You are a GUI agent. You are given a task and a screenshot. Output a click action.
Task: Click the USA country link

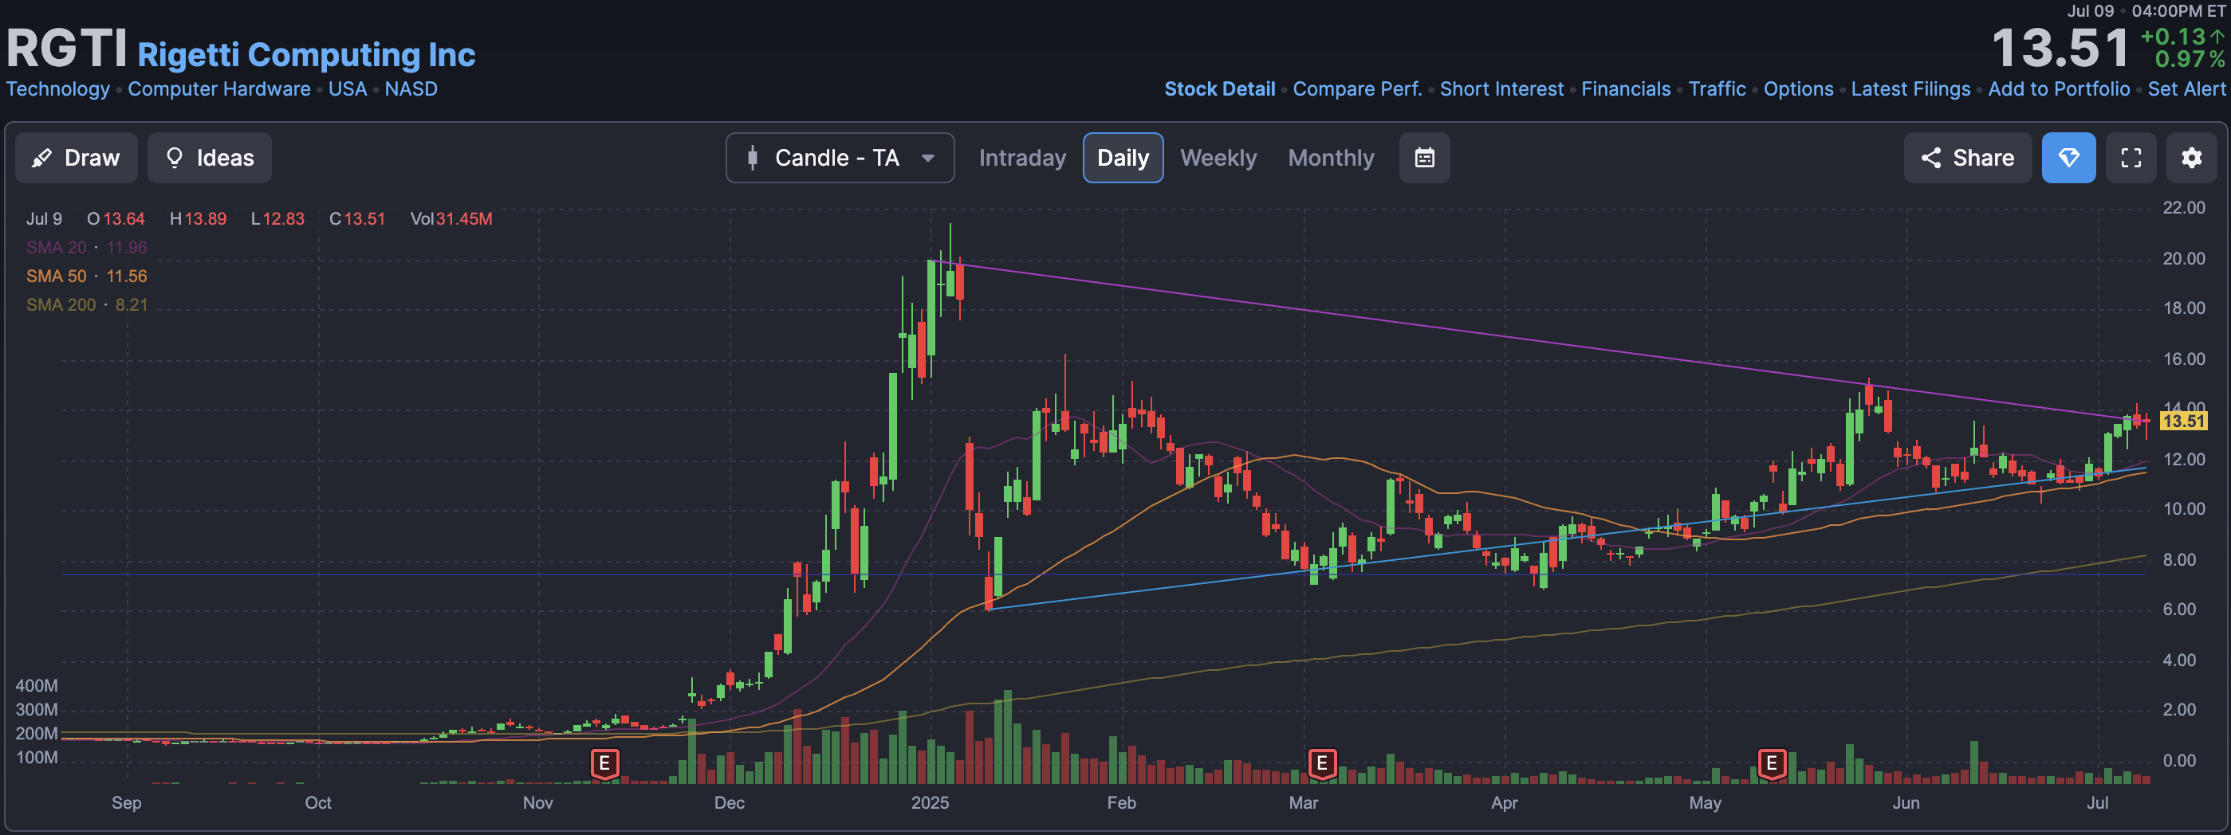pos(348,89)
